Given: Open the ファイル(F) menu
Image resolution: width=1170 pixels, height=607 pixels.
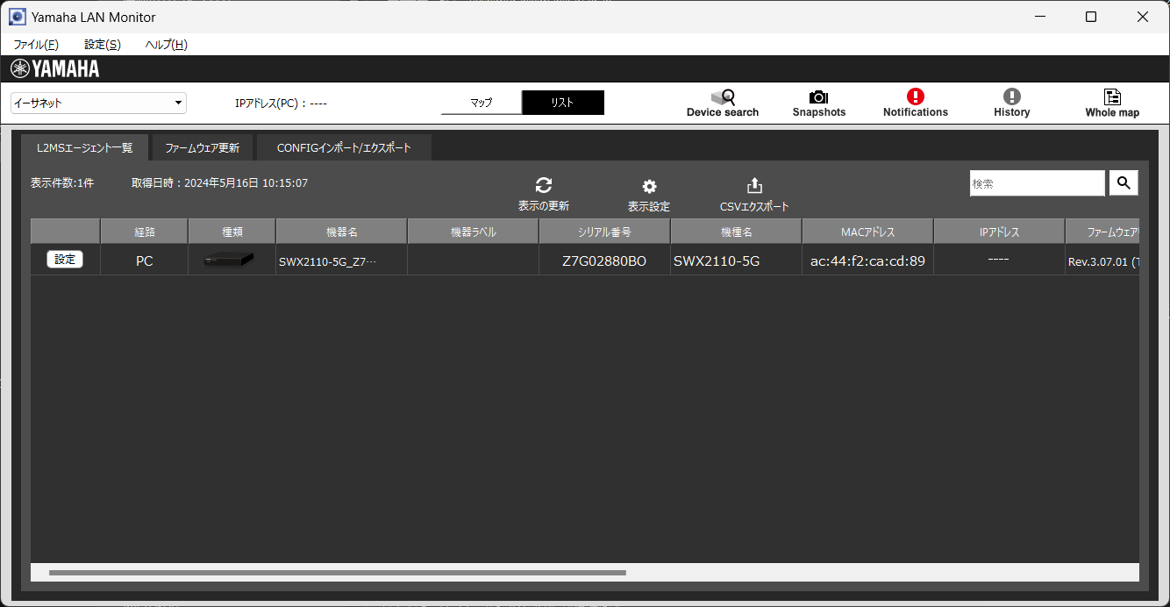Looking at the screenshot, I should [x=36, y=45].
